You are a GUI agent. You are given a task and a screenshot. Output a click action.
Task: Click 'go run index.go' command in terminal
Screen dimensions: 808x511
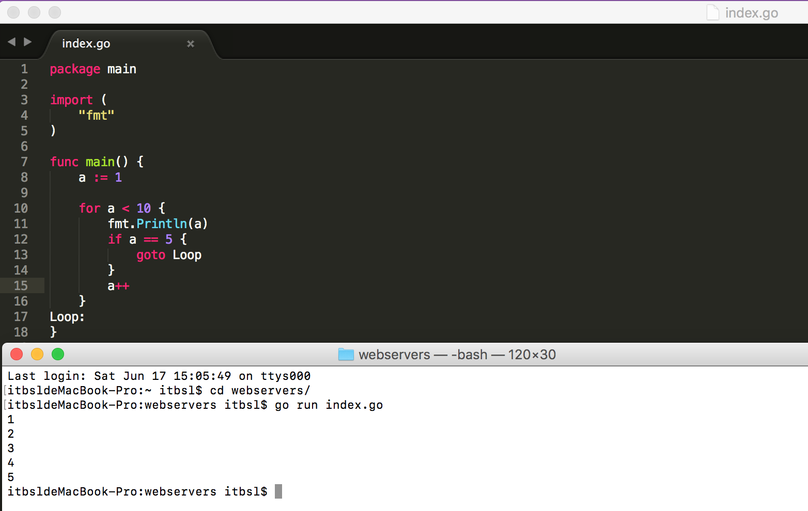pyautogui.click(x=329, y=405)
